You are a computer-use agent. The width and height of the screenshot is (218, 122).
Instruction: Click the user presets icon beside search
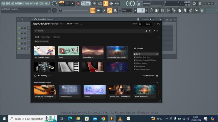pos(146,31)
